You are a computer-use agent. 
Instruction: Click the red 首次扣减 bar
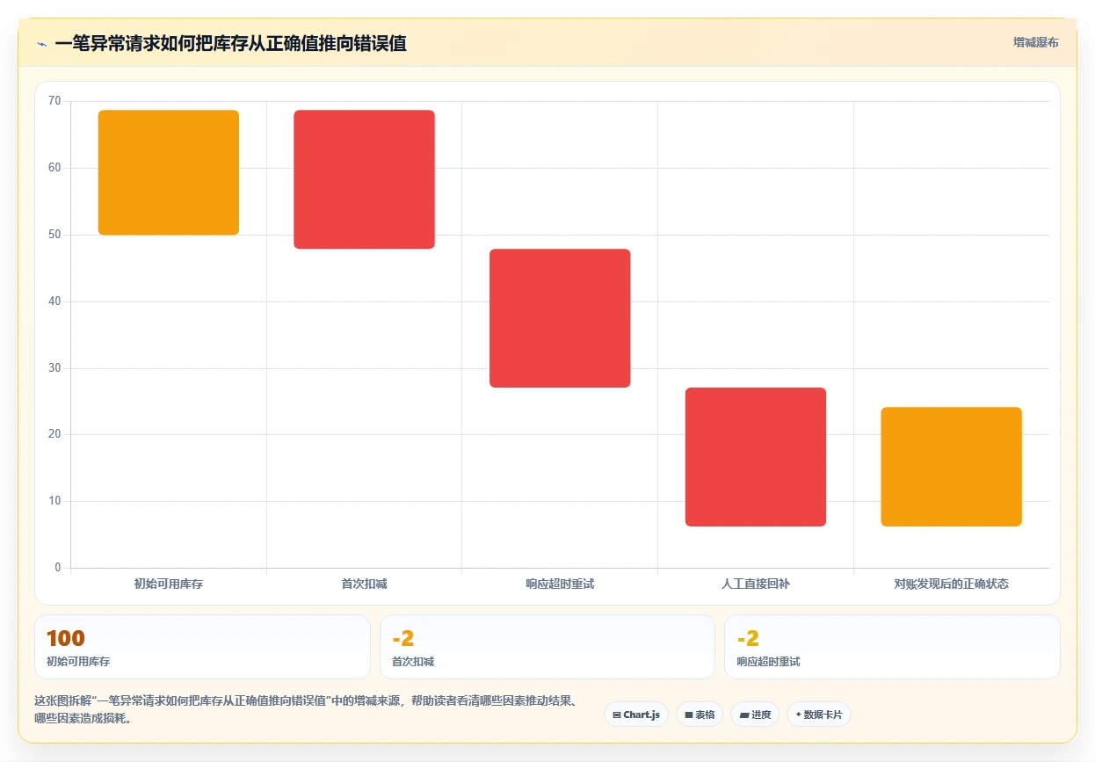[364, 179]
